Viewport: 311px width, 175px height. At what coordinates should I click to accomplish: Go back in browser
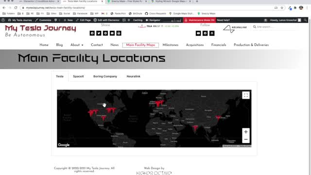tap(4, 8)
